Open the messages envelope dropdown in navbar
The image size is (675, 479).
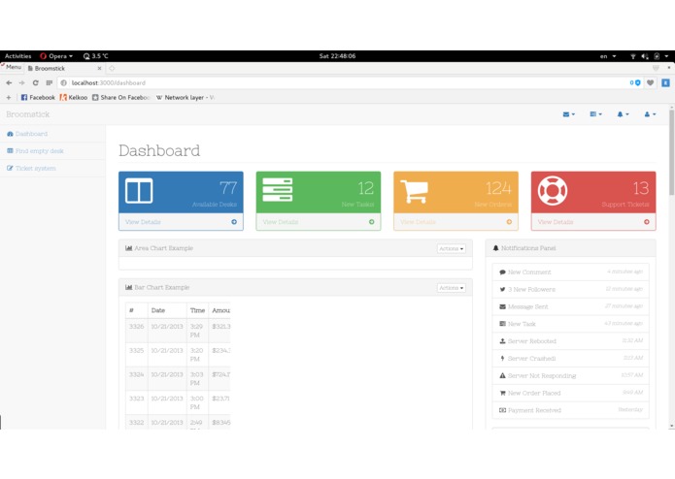pos(569,114)
